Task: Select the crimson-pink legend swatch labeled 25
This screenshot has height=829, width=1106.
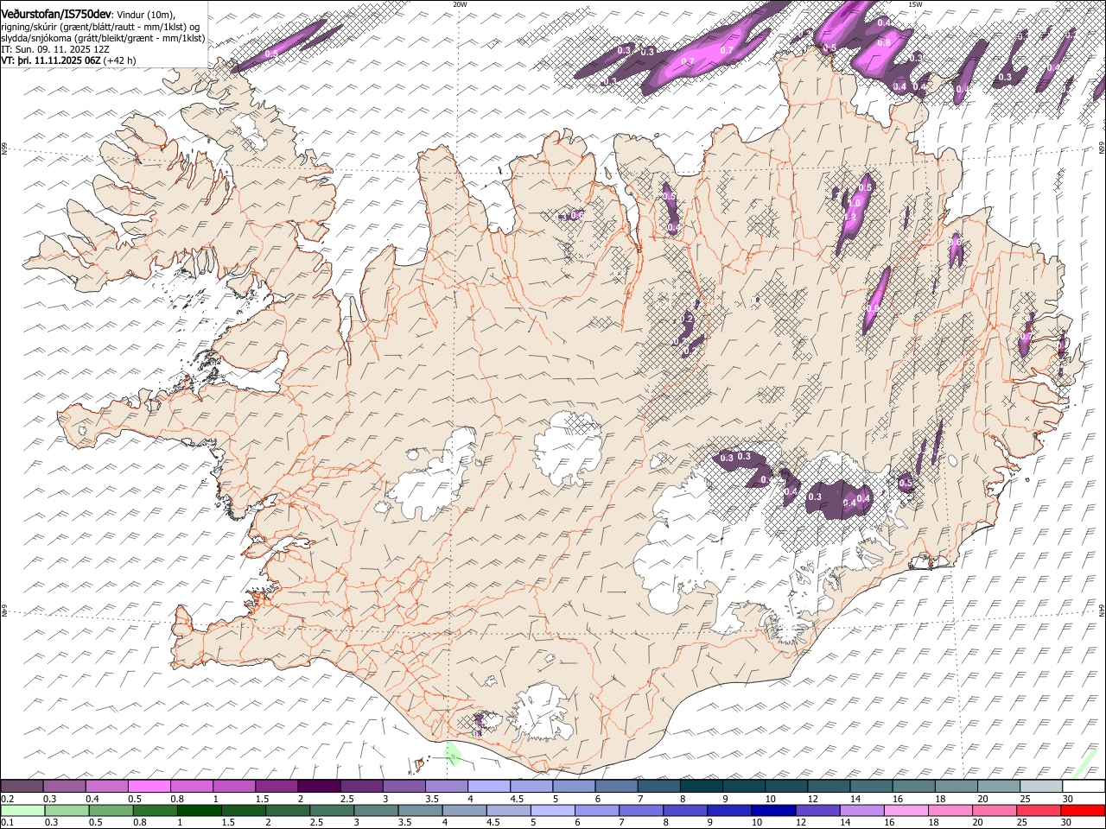Action: coord(1039,811)
